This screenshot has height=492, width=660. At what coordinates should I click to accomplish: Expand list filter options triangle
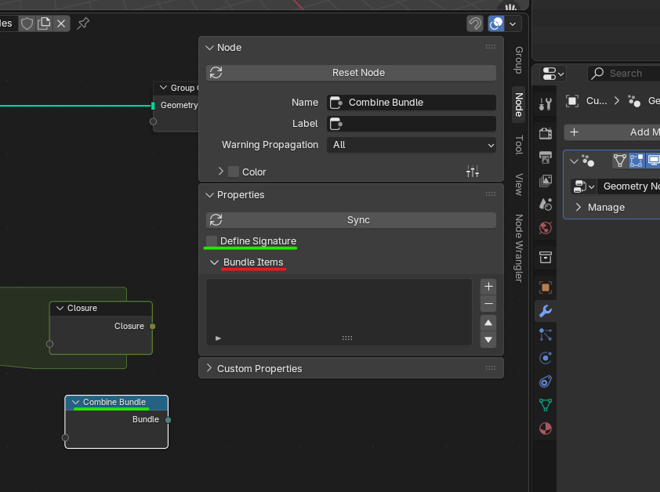click(218, 338)
